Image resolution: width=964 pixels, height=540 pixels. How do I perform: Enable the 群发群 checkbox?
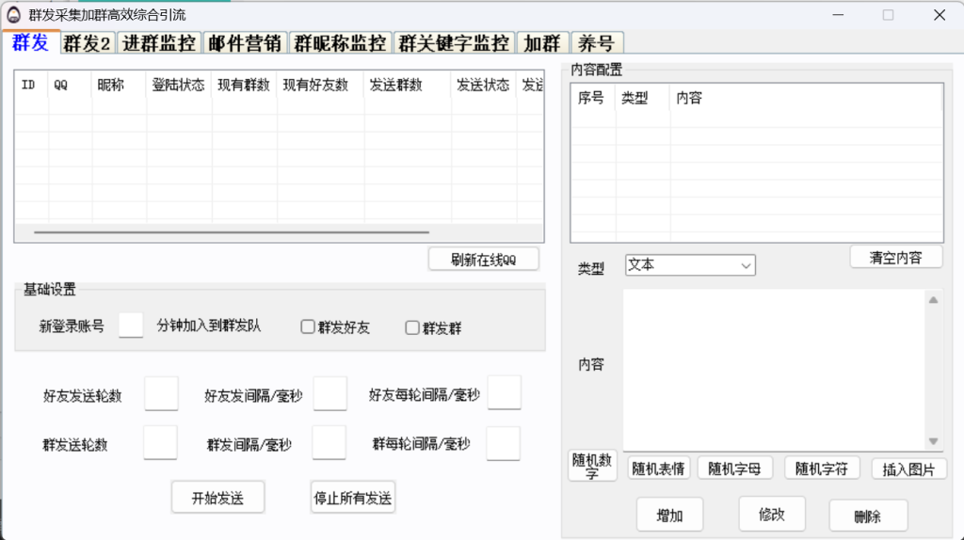pos(412,327)
